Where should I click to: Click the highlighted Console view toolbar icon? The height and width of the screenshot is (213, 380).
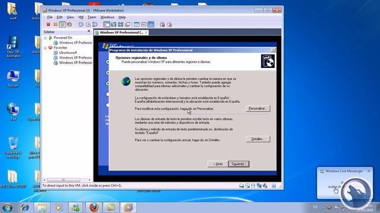click(x=151, y=24)
